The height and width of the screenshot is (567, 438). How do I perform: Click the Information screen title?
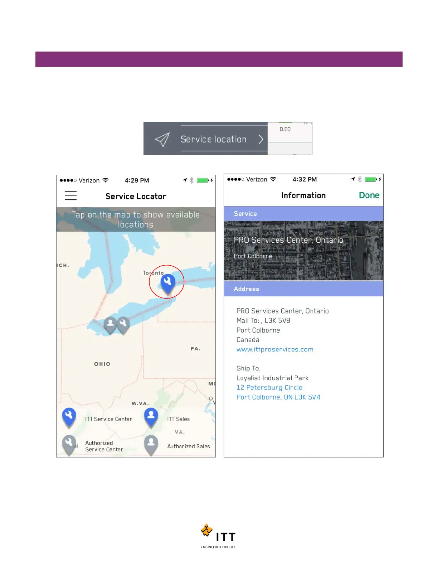coord(303,195)
